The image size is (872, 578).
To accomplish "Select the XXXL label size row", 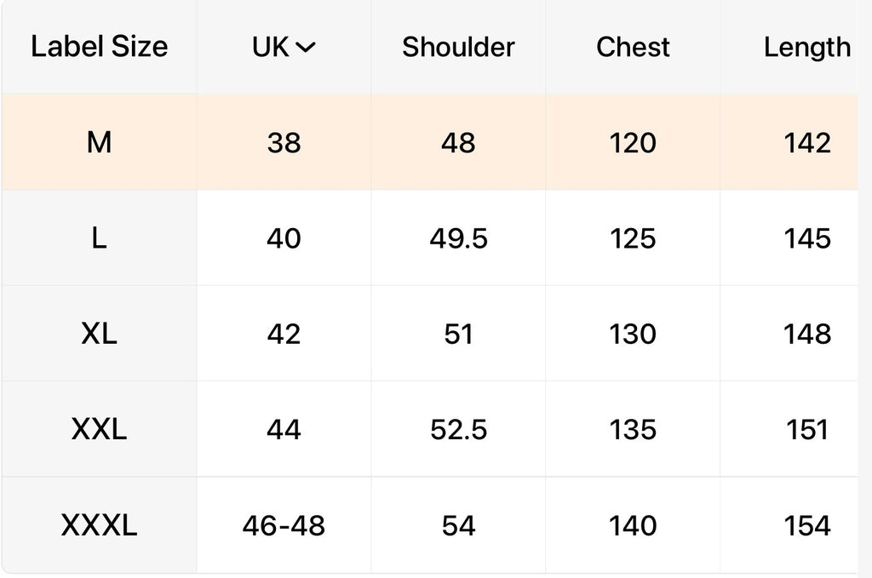I will [x=99, y=526].
